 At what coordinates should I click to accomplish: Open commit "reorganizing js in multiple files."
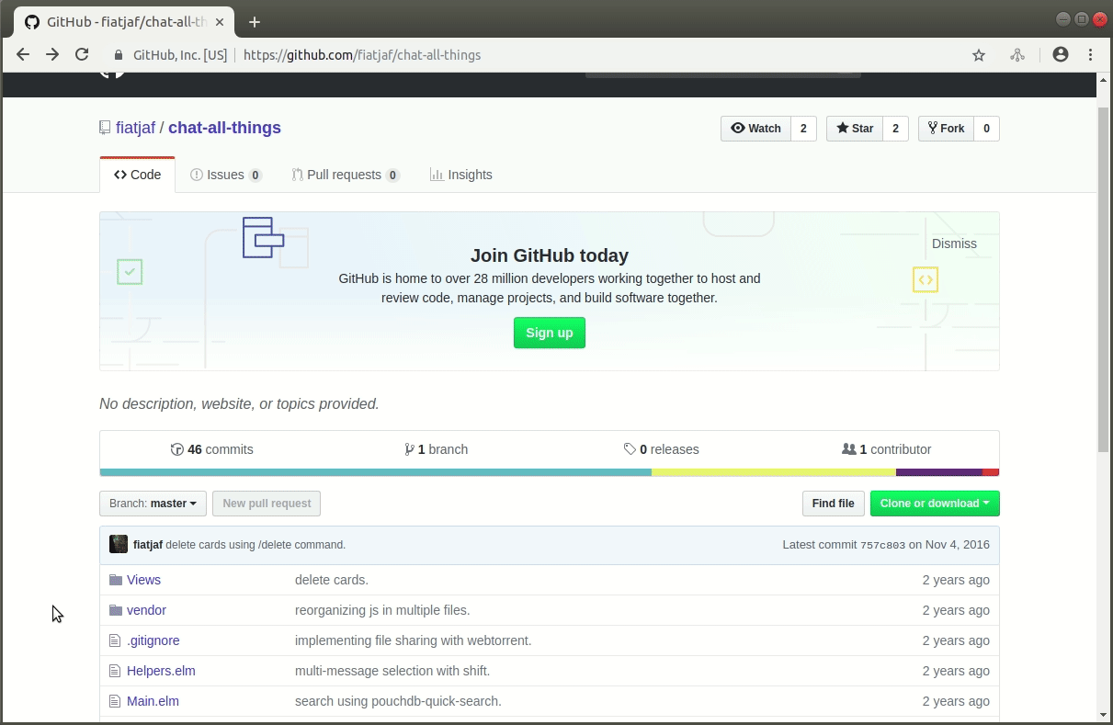tap(382, 610)
